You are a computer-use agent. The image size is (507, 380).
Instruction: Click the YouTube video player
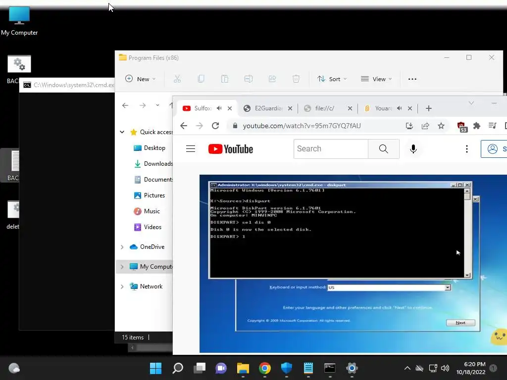353,264
